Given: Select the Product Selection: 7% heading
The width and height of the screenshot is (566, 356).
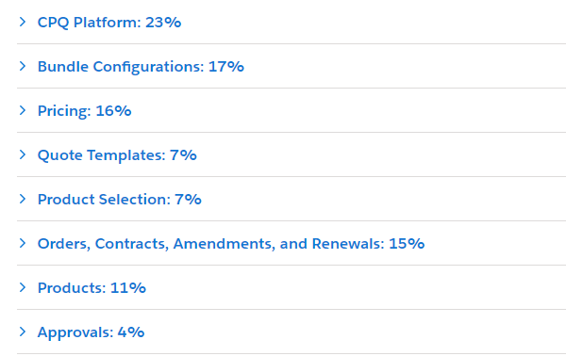Looking at the screenshot, I should (120, 200).
